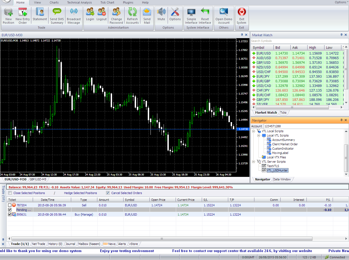This screenshot has height=260, width=349.
Task: Pin the EUR/USD-M30 chart panel
Action: click(x=242, y=35)
